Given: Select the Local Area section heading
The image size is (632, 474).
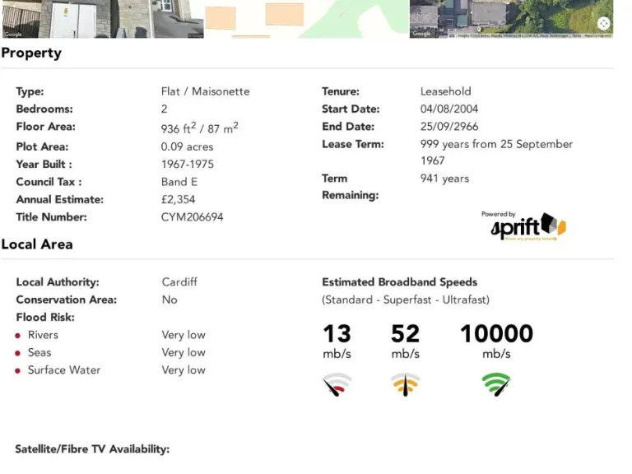Looking at the screenshot, I should [x=37, y=244].
